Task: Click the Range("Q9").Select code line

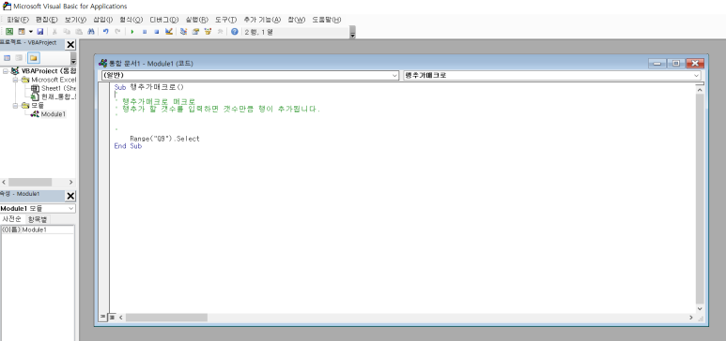Action: click(165, 139)
